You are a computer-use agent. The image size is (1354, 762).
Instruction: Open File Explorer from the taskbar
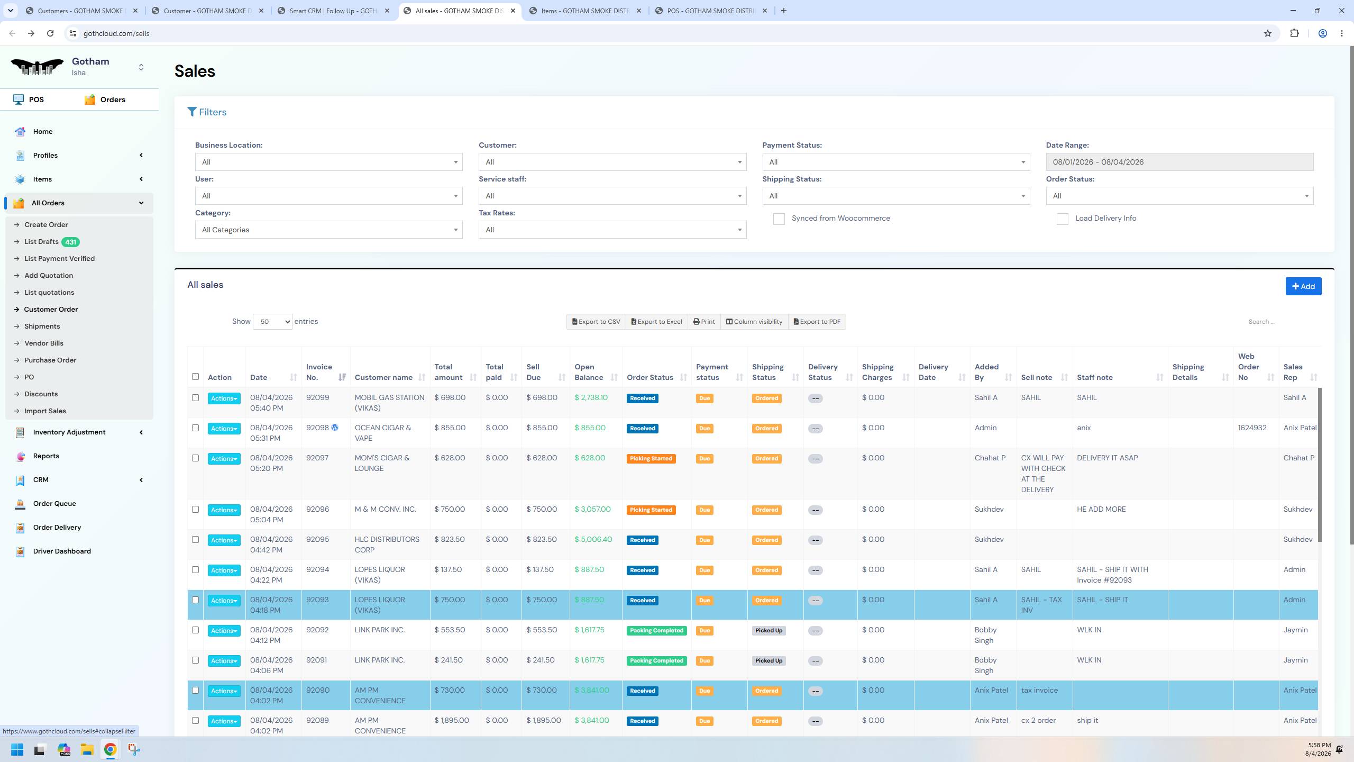pyautogui.click(x=87, y=749)
